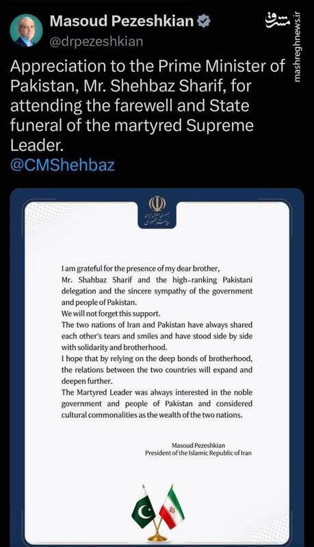Click the paragraph beginning "The Martyred Leader"
314x547 pixels.
[x=157, y=403]
